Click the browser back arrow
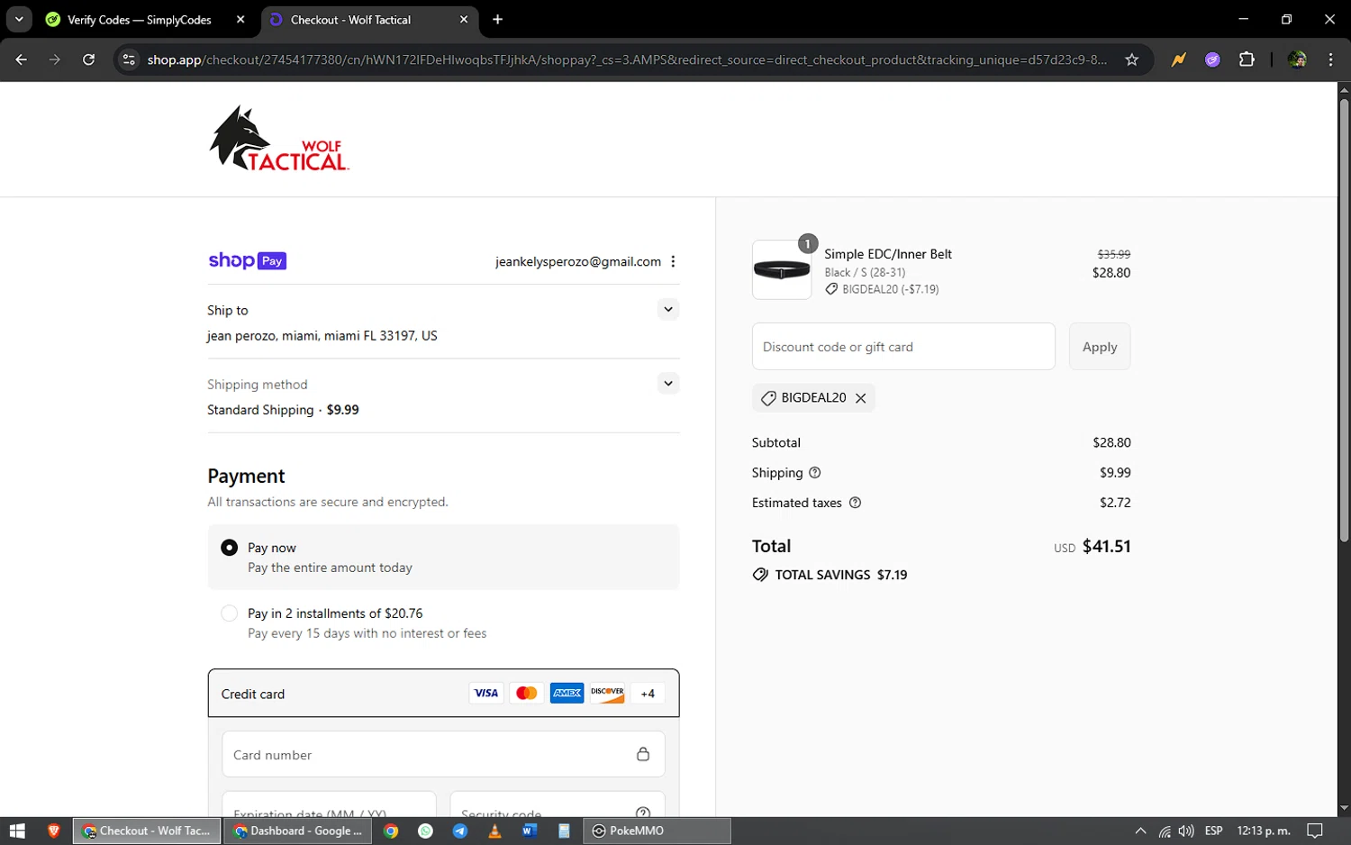This screenshot has width=1351, height=845. (x=22, y=59)
